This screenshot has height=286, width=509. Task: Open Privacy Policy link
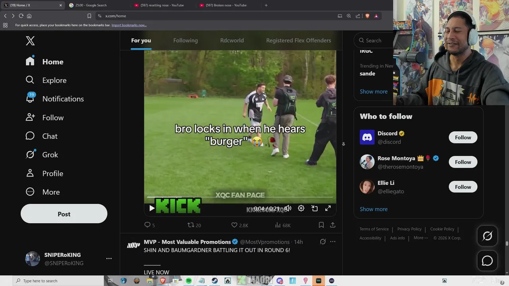tap(409, 229)
